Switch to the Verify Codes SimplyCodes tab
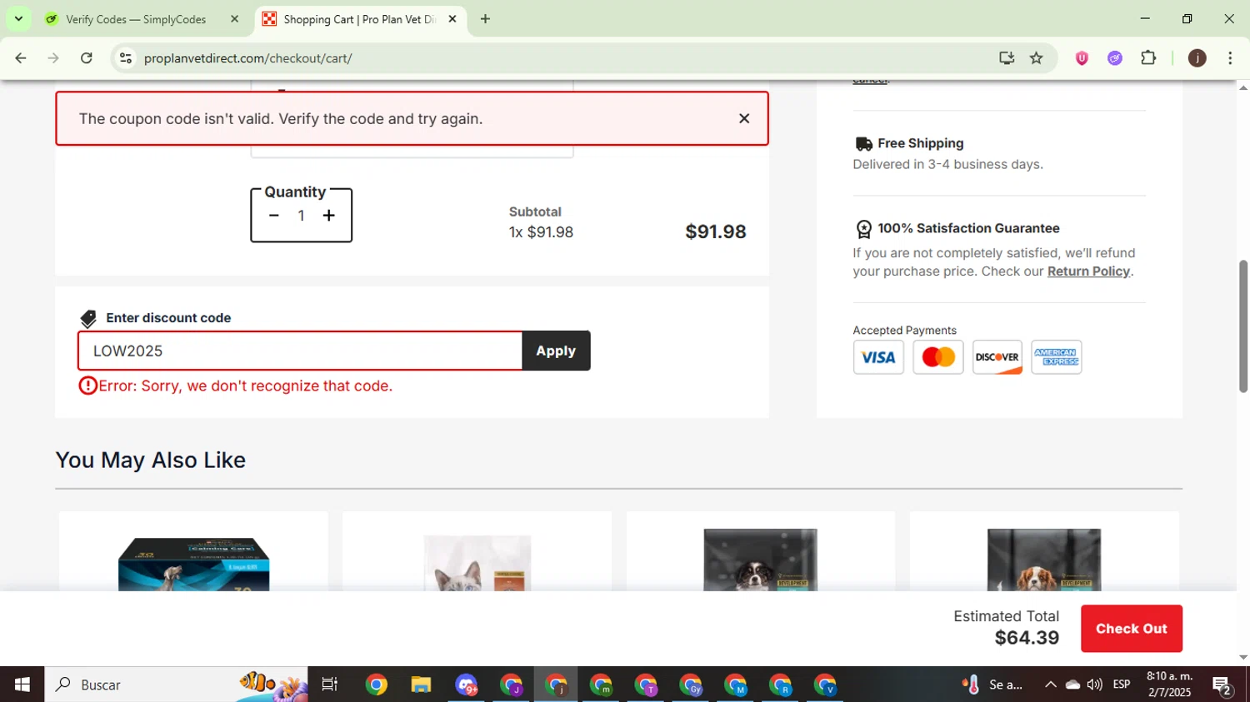This screenshot has width=1250, height=702. pyautogui.click(x=136, y=19)
